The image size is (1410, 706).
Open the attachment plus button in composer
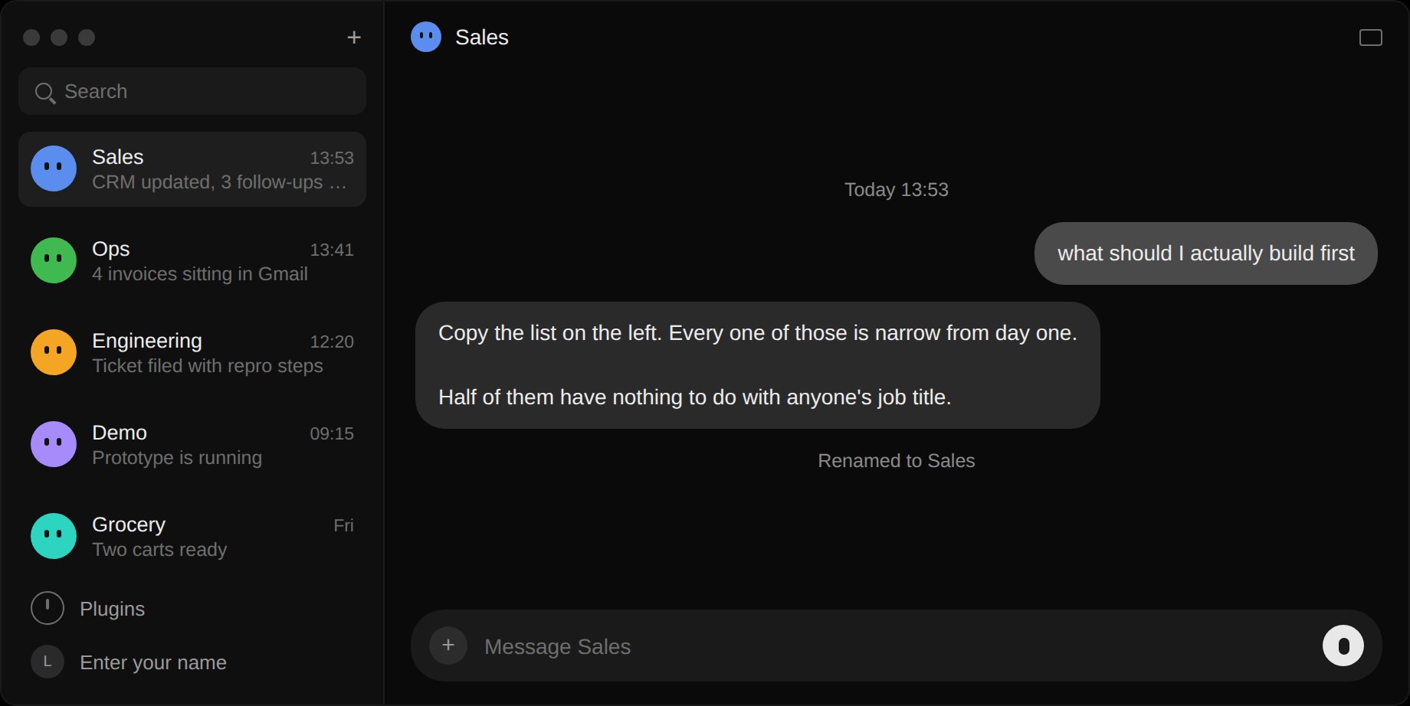point(448,646)
